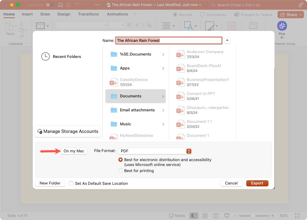The height and width of the screenshot is (220, 307).
Task: Click the New Folder button
Action: tap(50, 183)
